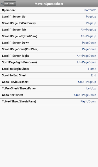Click the Right/Down shortcut text

click(x=88, y=102)
